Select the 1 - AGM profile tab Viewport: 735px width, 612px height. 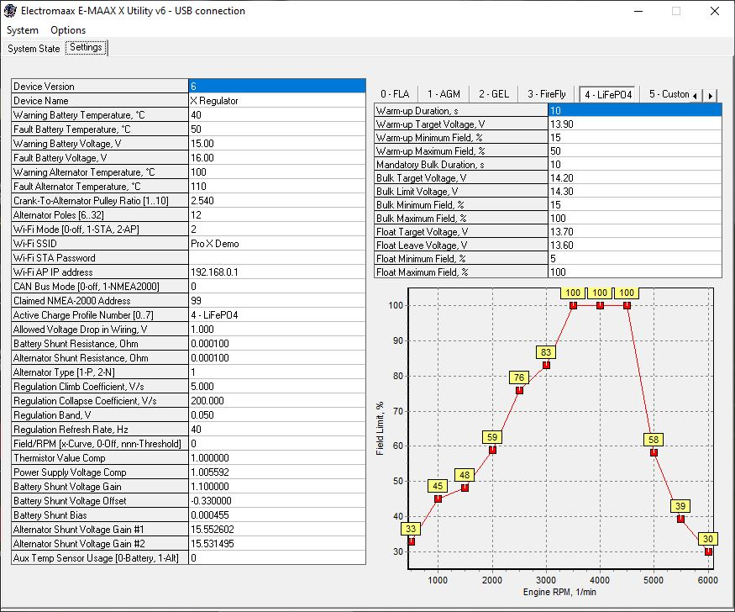point(443,94)
